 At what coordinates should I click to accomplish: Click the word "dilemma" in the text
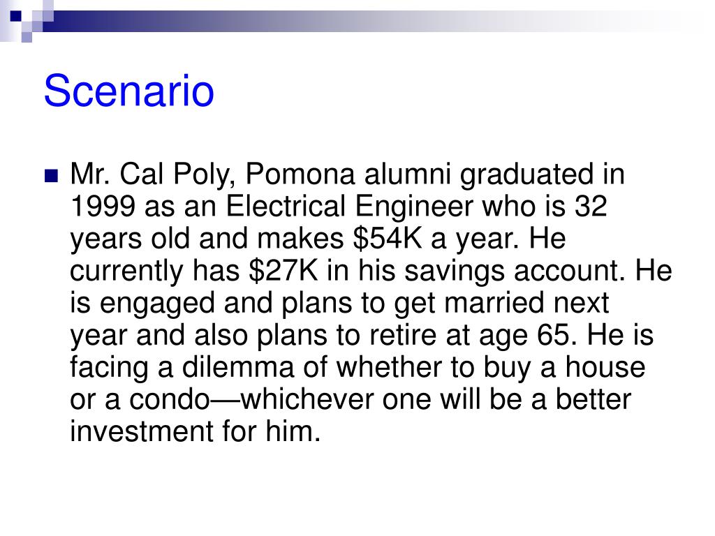(238, 367)
